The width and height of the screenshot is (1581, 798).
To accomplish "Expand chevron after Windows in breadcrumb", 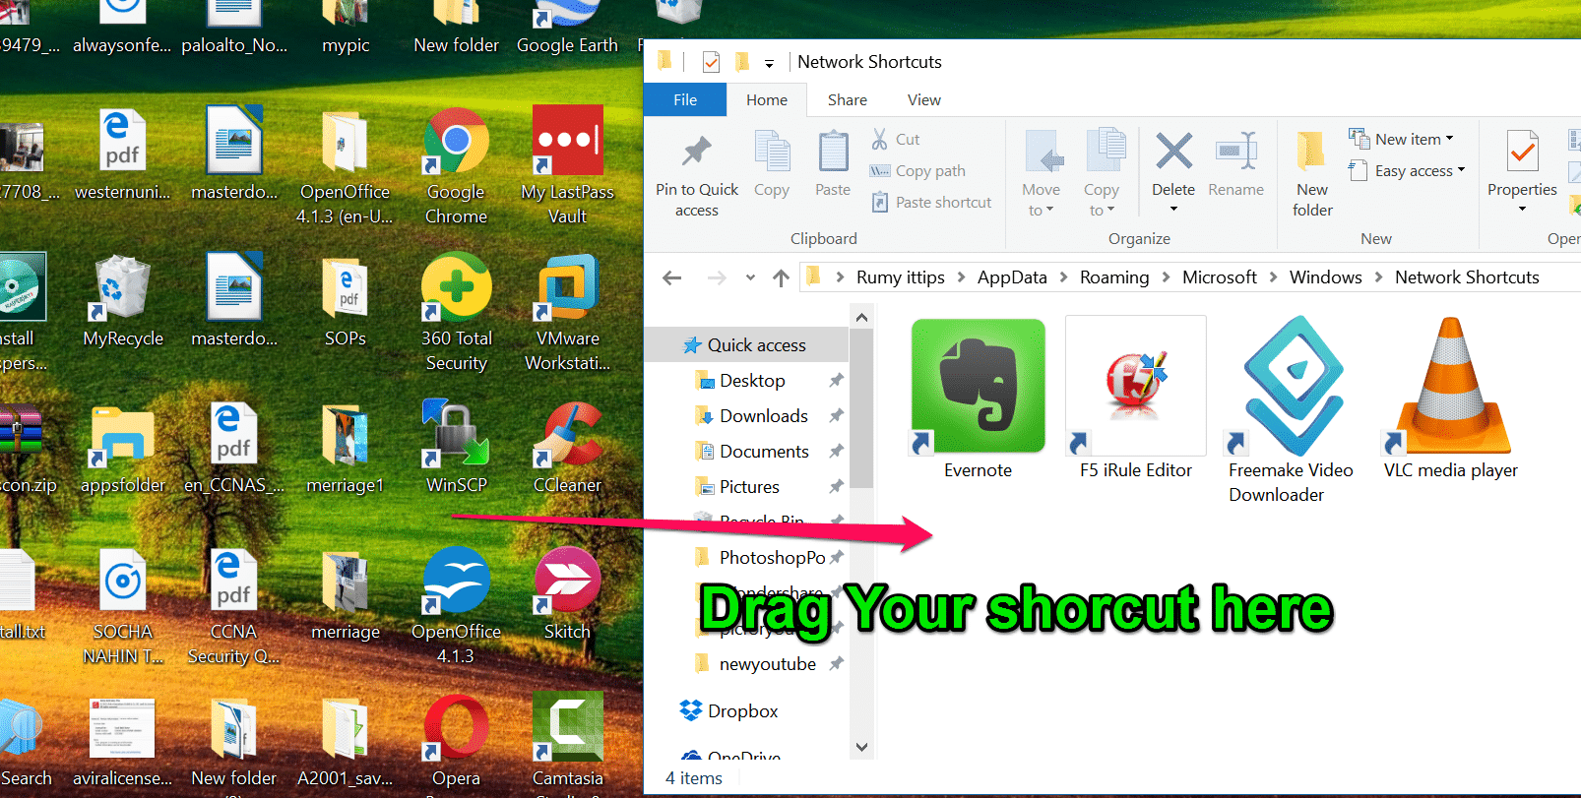I will coord(1378,277).
